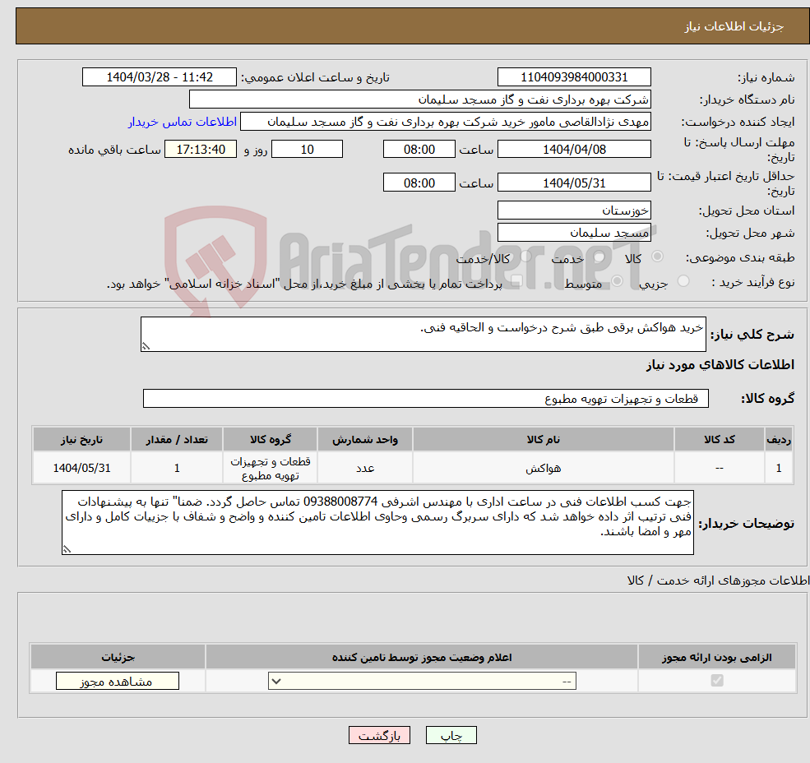Click the نام کالا column header
Image resolution: width=810 pixels, height=763 pixels.
543,439
